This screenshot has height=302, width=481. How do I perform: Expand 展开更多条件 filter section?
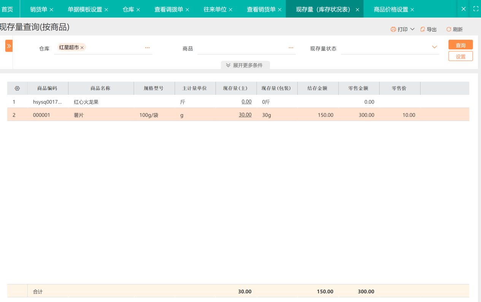[x=245, y=65]
